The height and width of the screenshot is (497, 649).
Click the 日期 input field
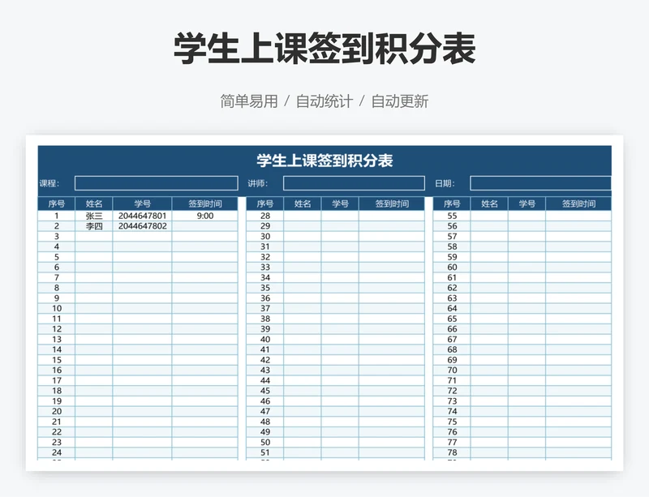click(x=540, y=183)
